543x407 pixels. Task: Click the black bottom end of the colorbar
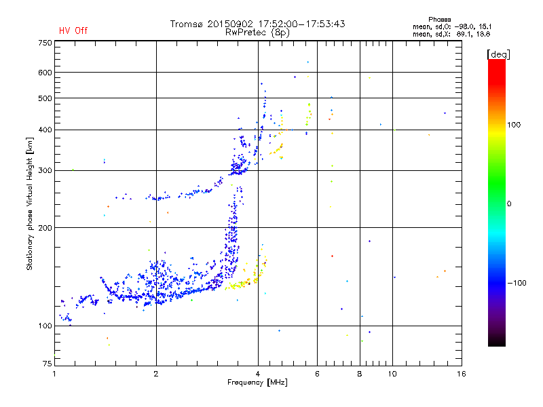[x=497, y=341]
